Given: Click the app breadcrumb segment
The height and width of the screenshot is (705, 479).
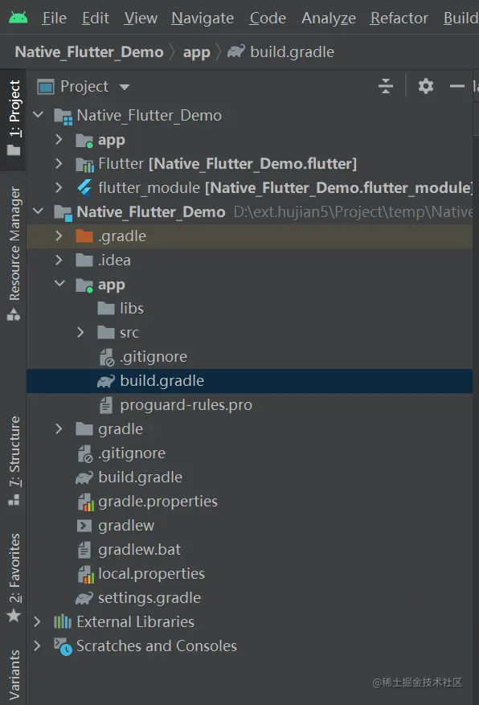Looking at the screenshot, I should (196, 52).
